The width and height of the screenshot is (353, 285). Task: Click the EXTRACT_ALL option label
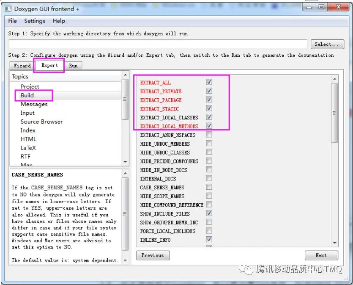tap(155, 83)
